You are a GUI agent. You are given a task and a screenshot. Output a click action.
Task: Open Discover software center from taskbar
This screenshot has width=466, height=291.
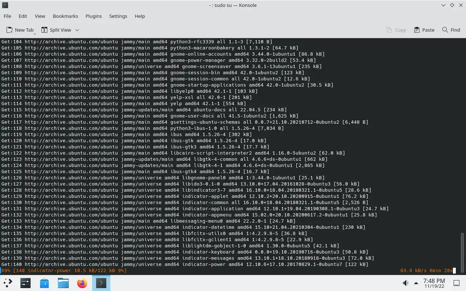[44, 283]
